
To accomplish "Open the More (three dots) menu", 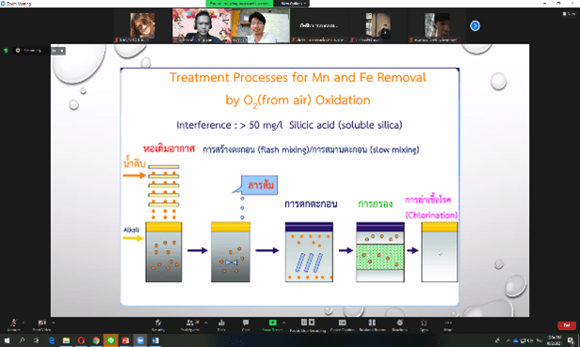I will point(448,324).
